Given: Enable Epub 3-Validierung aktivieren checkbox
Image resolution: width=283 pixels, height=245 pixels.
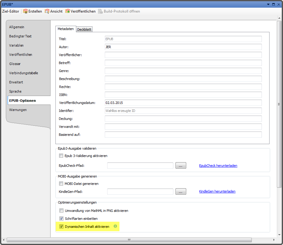Looking at the screenshot, I should click(61, 156).
